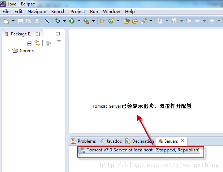
Task: Open the Debug dropdown arrow
Action: [x=64, y=21]
